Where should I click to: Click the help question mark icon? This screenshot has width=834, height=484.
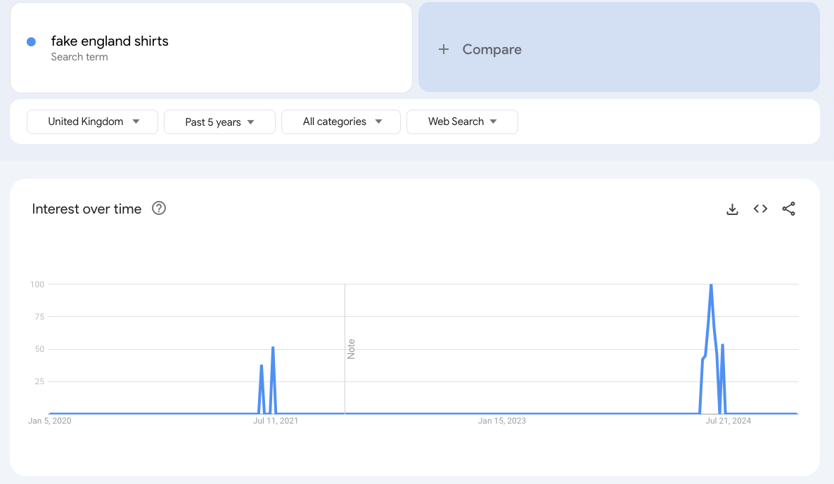pos(159,208)
